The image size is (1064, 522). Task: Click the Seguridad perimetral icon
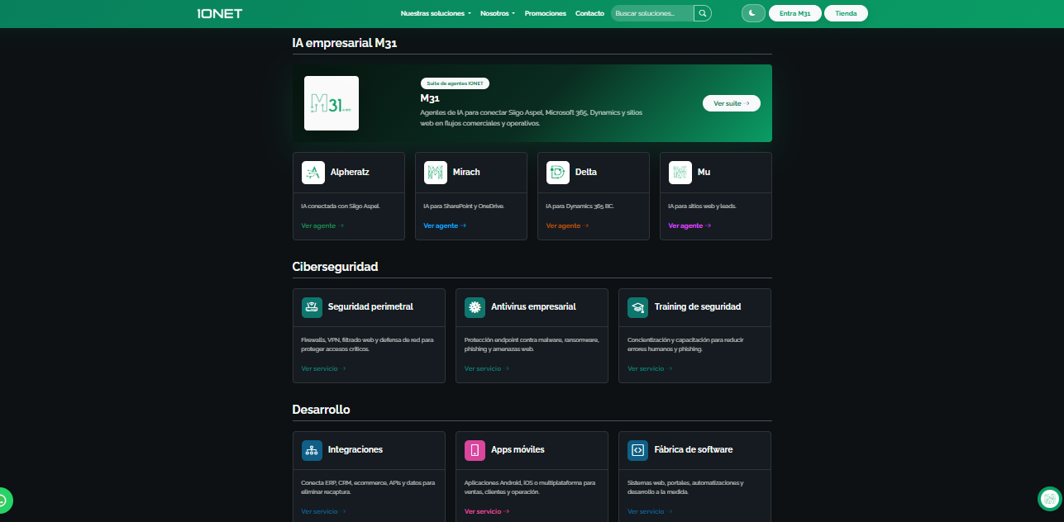point(312,307)
